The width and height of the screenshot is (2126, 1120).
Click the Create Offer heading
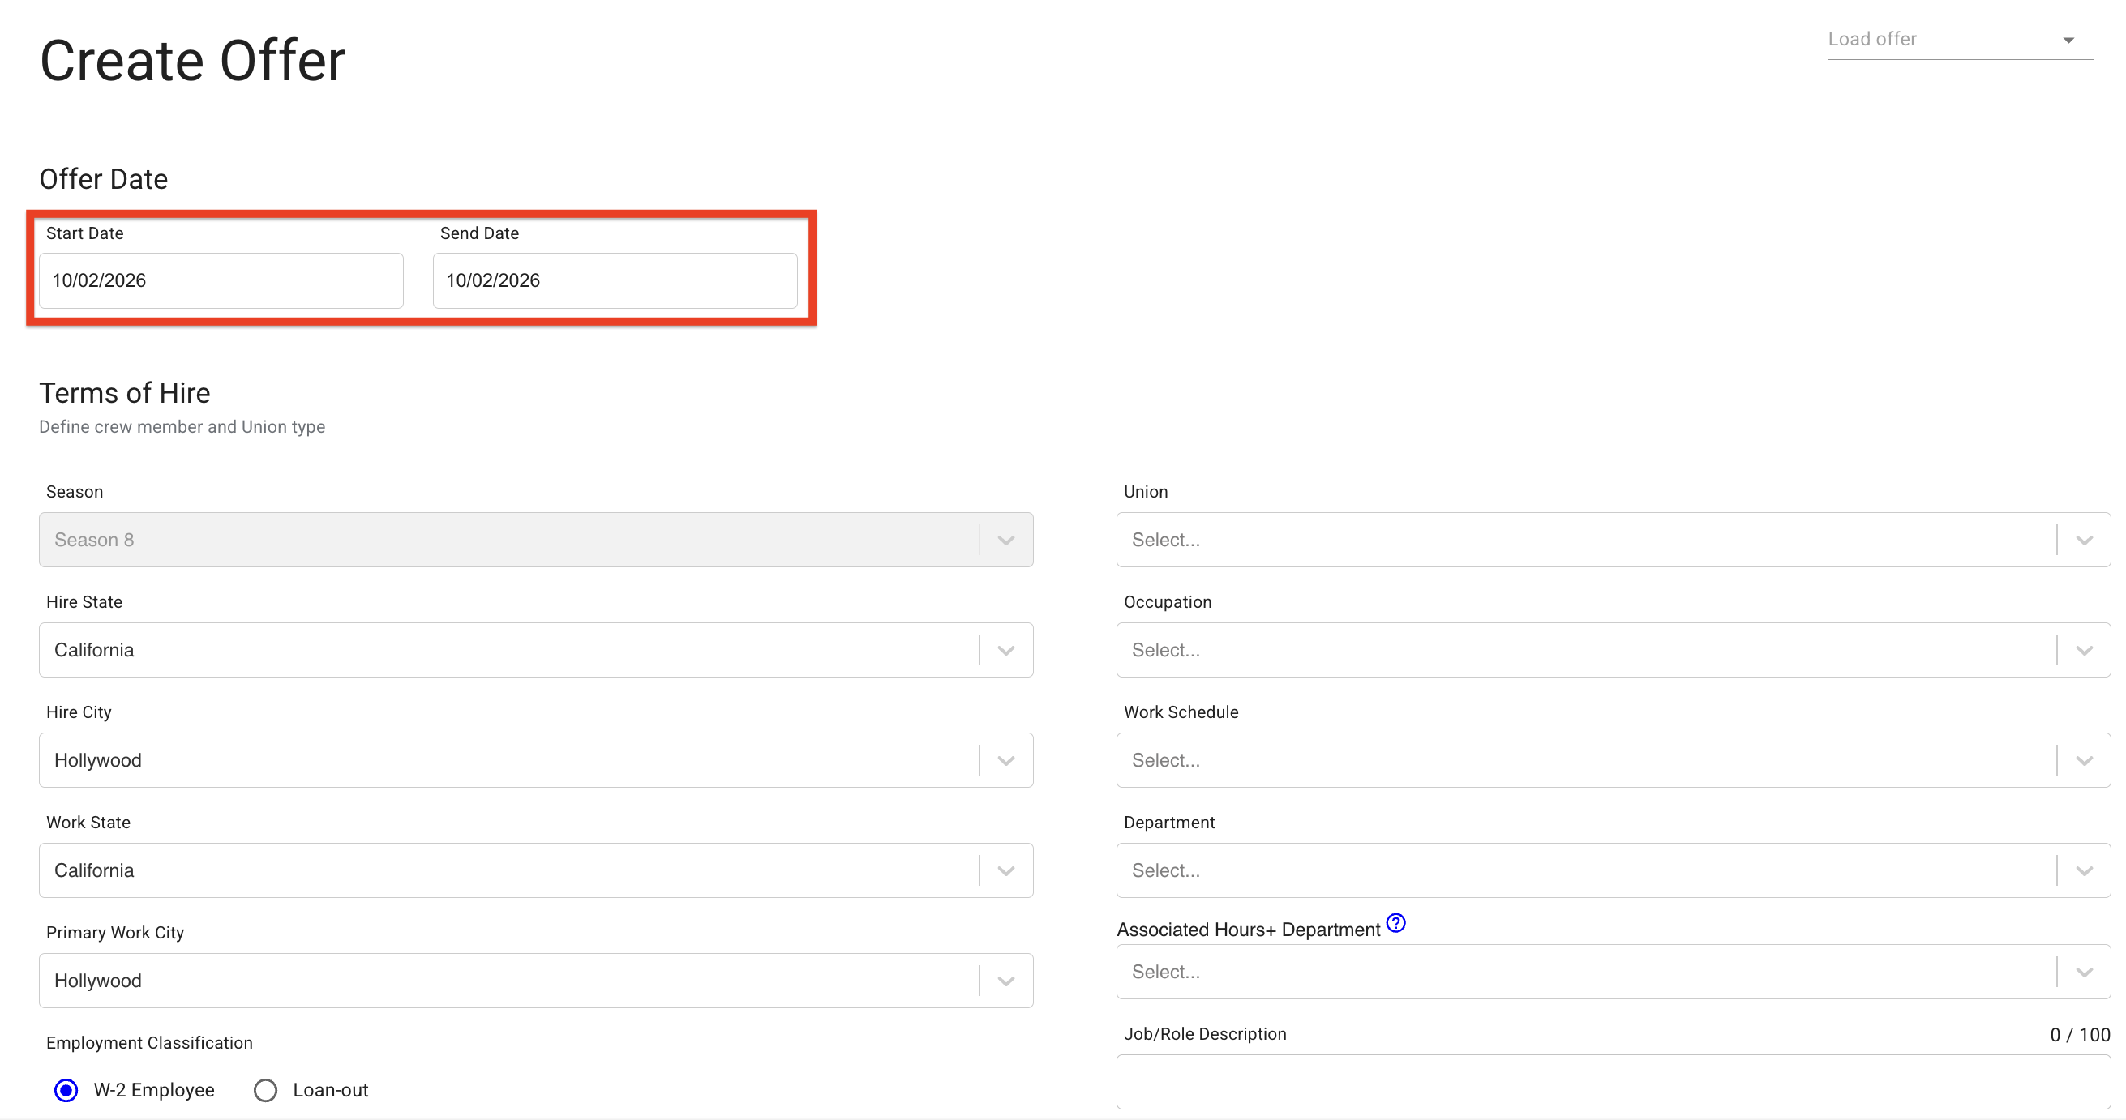click(193, 61)
